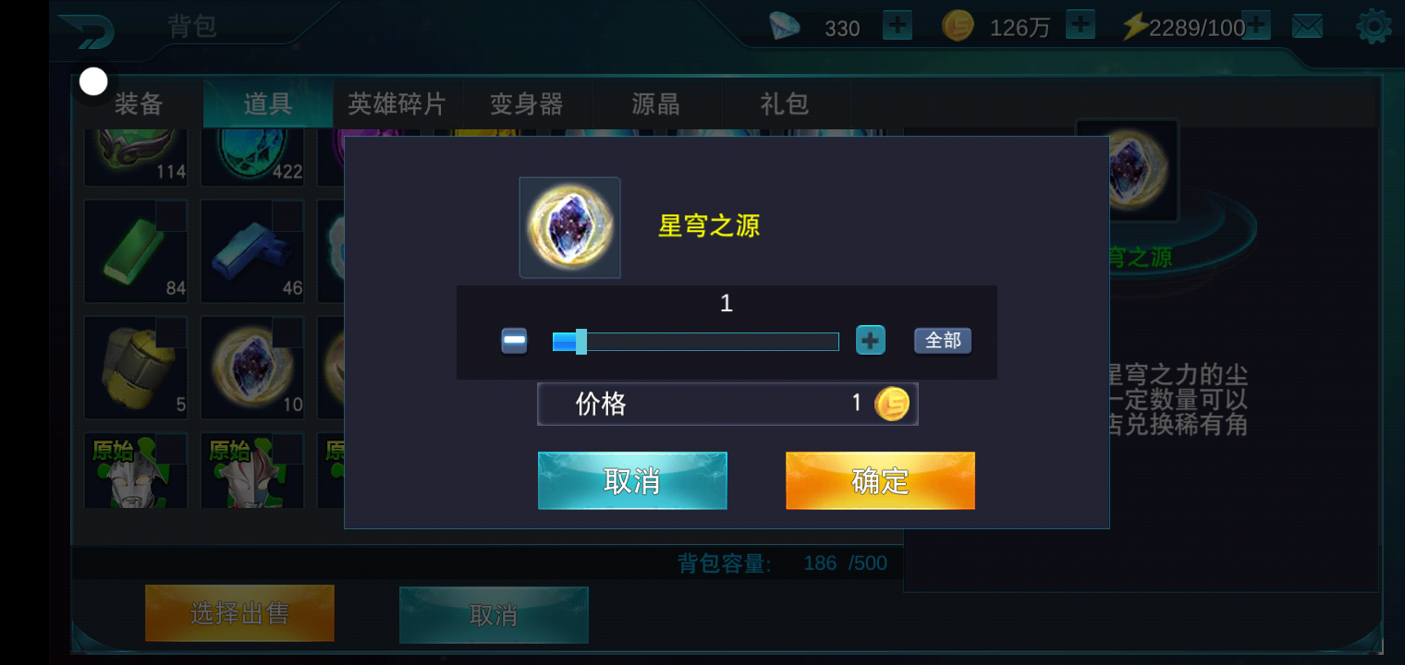Open the mail envelope icon

coord(1307,27)
